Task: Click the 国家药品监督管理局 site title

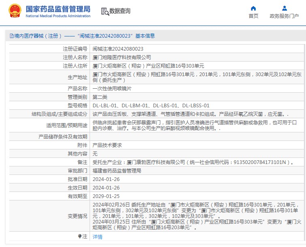Action: [58, 9]
